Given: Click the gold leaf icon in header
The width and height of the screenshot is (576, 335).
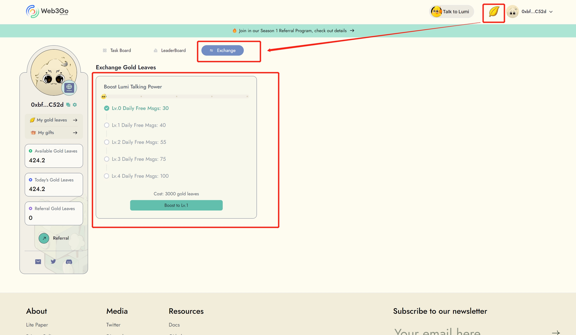Looking at the screenshot, I should point(494,12).
